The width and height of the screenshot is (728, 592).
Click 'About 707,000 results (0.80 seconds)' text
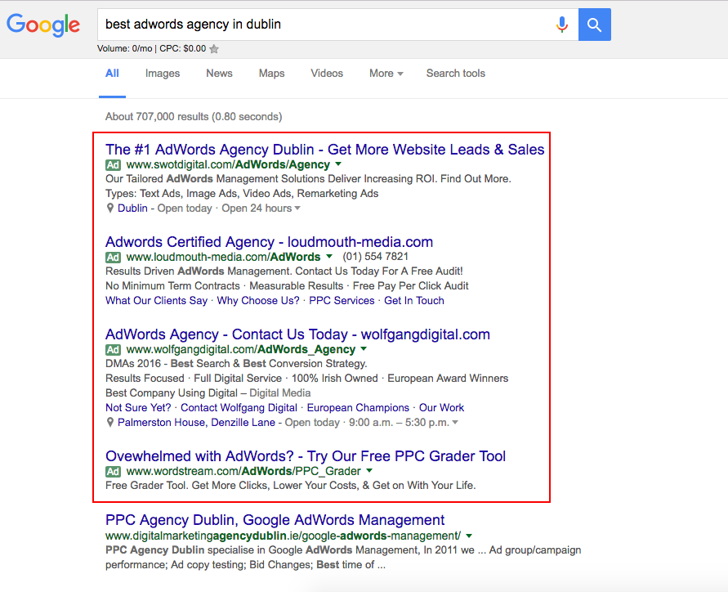[194, 117]
